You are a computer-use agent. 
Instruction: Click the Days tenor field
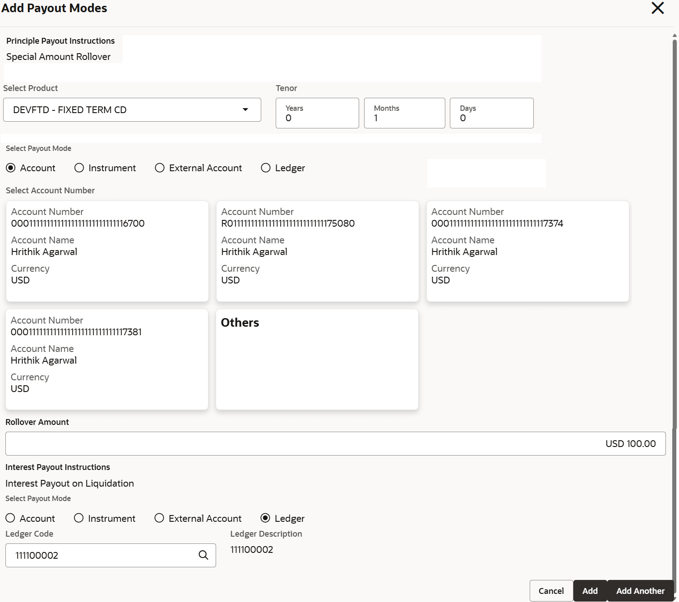coord(492,113)
